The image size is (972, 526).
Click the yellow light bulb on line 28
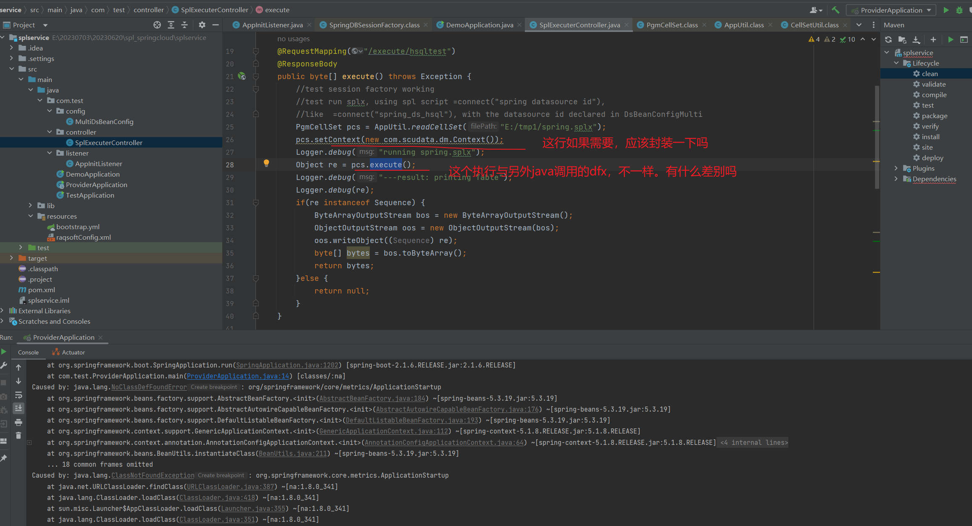coord(266,163)
